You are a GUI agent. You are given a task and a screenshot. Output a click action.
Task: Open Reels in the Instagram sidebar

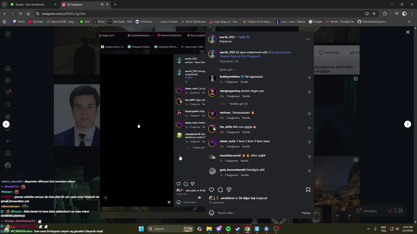coord(8,80)
